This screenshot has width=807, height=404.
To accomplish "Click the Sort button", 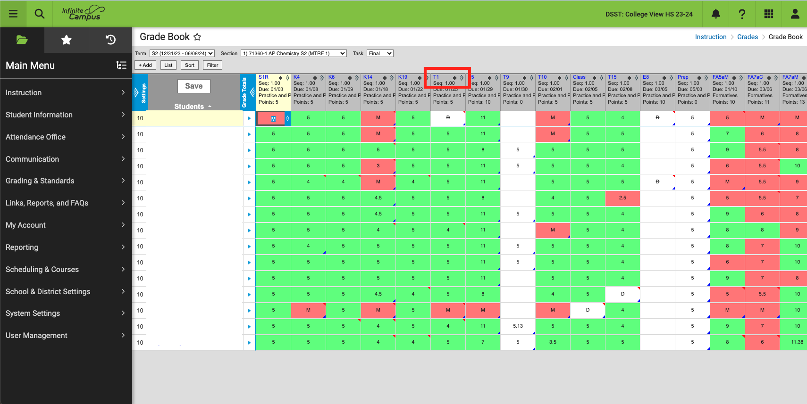I will [x=190, y=65].
